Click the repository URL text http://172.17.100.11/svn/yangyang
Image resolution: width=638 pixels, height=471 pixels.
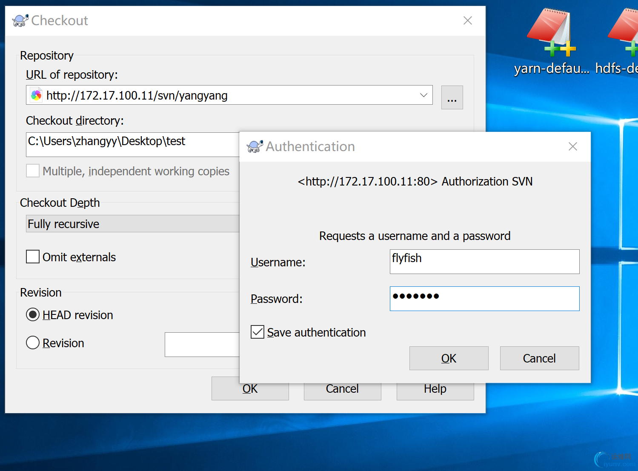[x=137, y=95]
